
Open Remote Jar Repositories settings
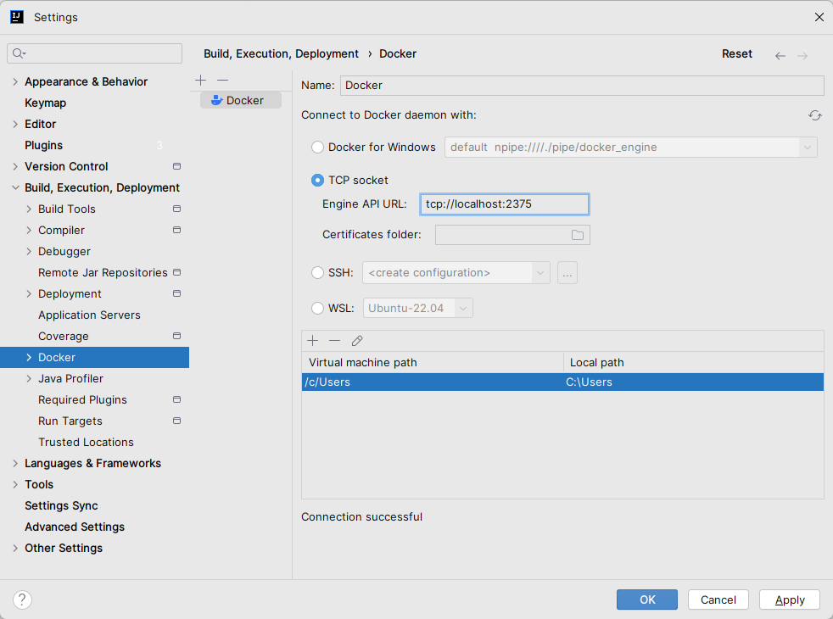click(x=103, y=272)
